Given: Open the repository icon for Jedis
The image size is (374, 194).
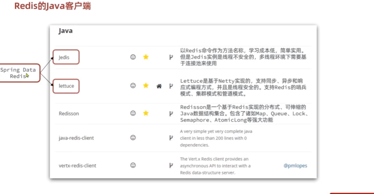Looking at the screenshot, I should 171,57.
